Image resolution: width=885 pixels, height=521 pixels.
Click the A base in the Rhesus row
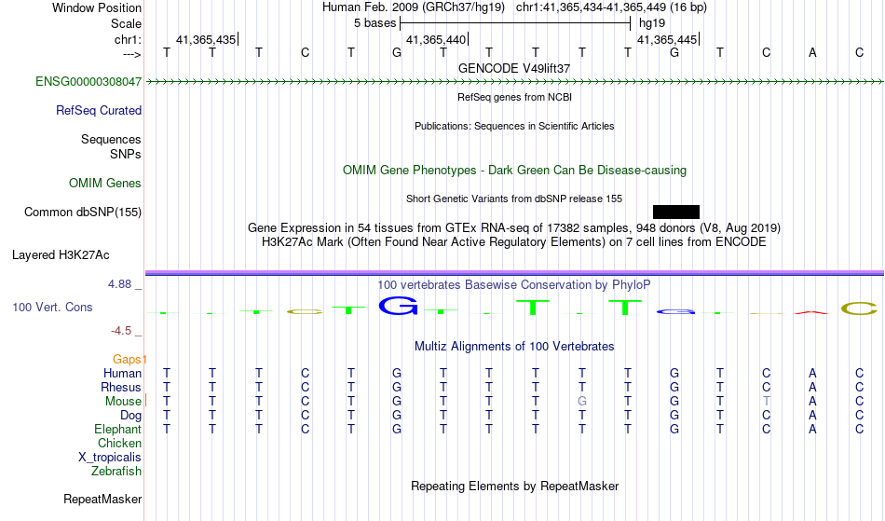(812, 388)
